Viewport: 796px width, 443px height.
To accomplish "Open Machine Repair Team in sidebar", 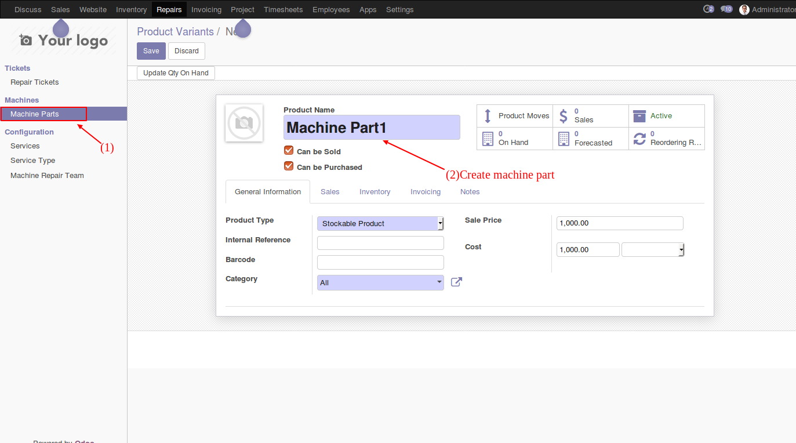I will 47,176.
